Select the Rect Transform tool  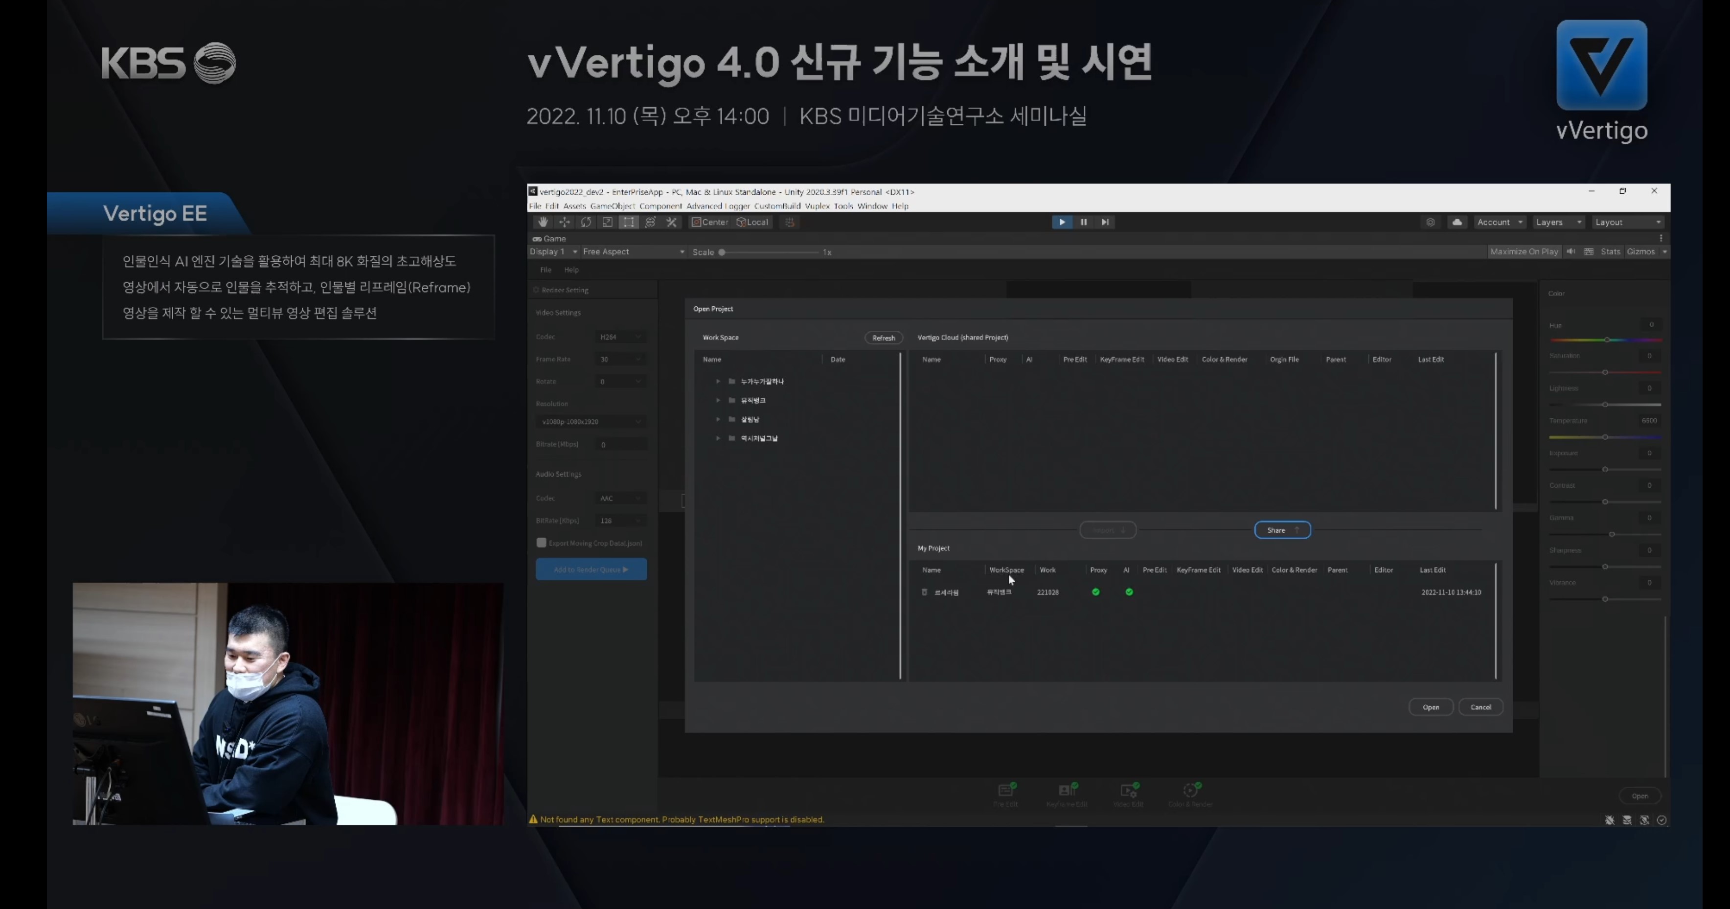(x=629, y=222)
